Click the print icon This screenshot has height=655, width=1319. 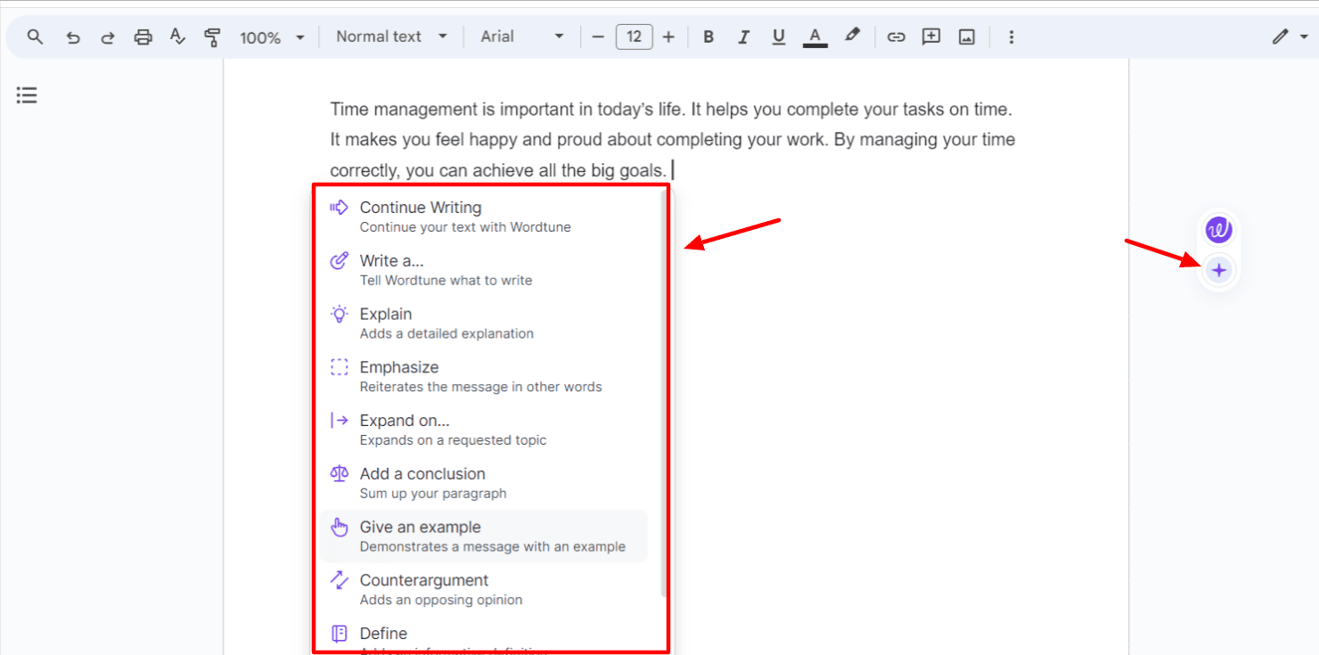[x=143, y=37]
